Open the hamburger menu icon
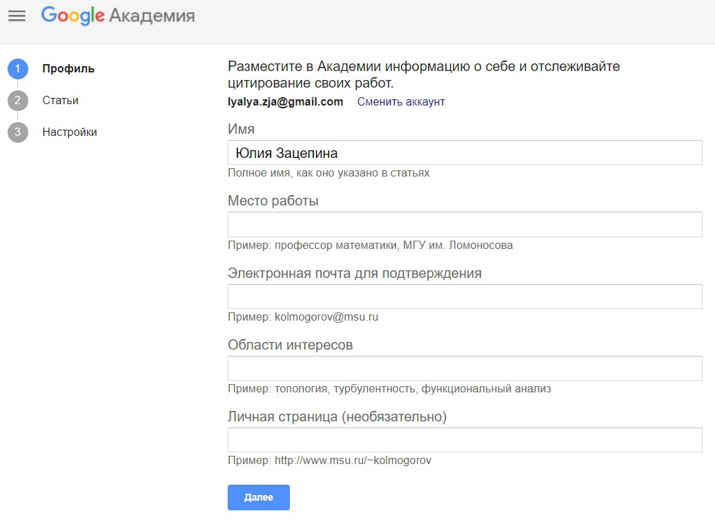 click(17, 16)
